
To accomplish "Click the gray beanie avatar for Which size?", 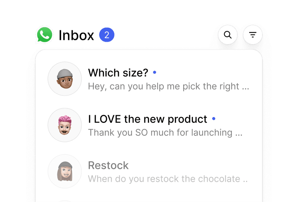I will pyautogui.click(x=65, y=79).
